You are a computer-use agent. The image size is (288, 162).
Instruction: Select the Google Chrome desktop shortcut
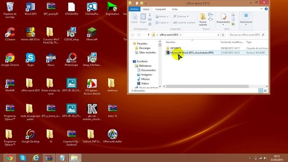tap(10, 60)
